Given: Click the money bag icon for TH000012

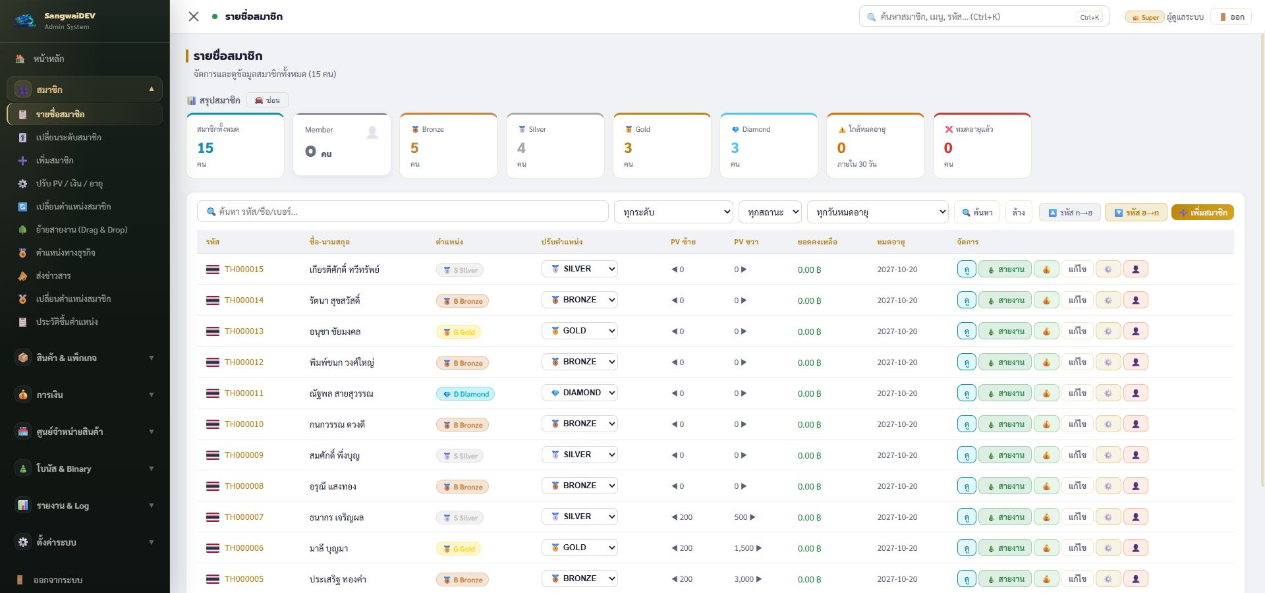Looking at the screenshot, I should pos(1046,362).
